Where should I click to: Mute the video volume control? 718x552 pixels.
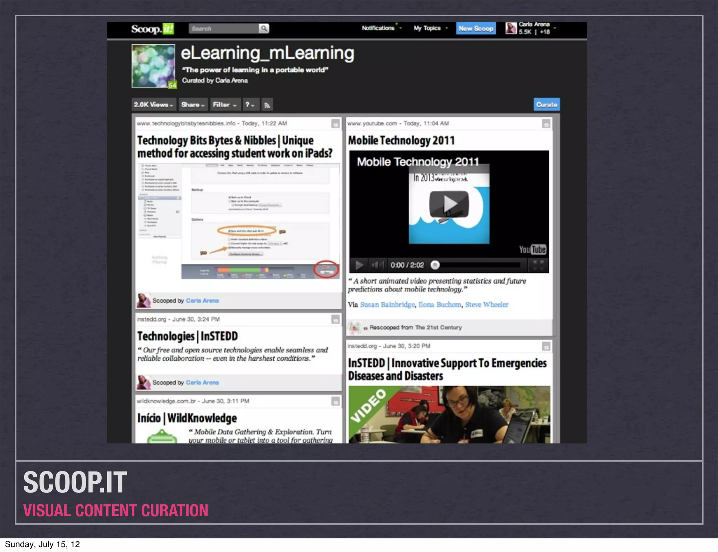click(x=378, y=265)
